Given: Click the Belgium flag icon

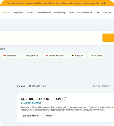Looking at the screenshot, I should coord(73,55).
